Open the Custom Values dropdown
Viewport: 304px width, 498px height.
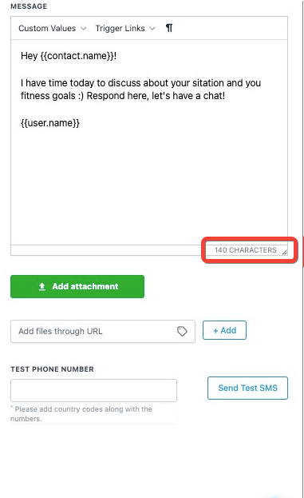click(x=53, y=28)
